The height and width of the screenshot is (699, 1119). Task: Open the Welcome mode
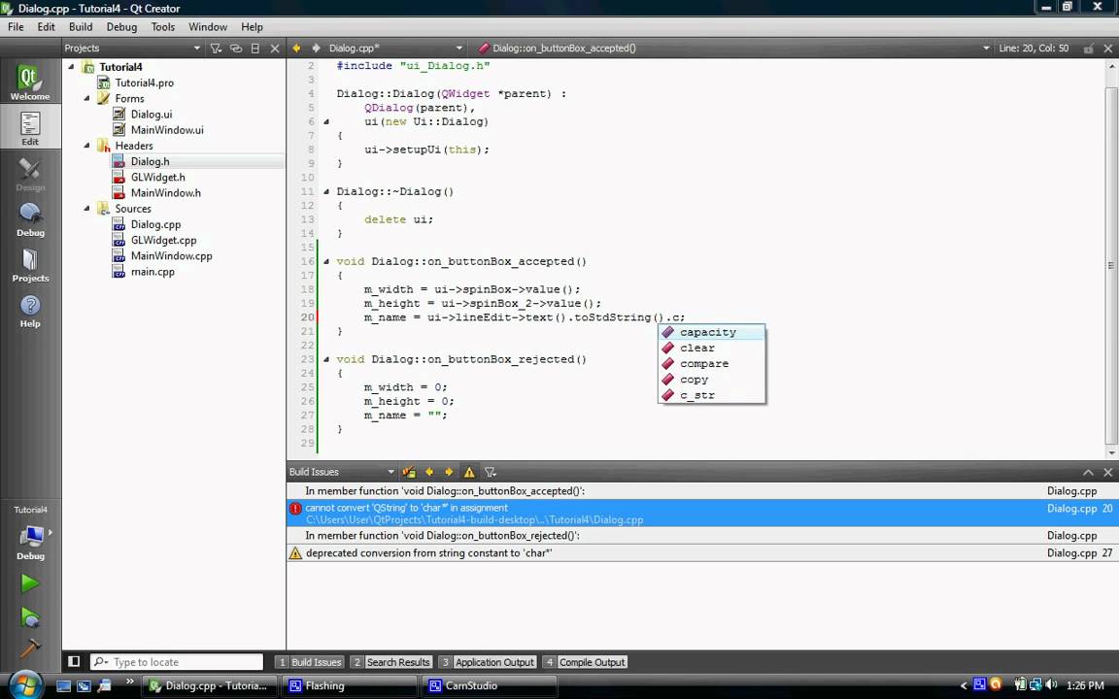click(x=30, y=82)
